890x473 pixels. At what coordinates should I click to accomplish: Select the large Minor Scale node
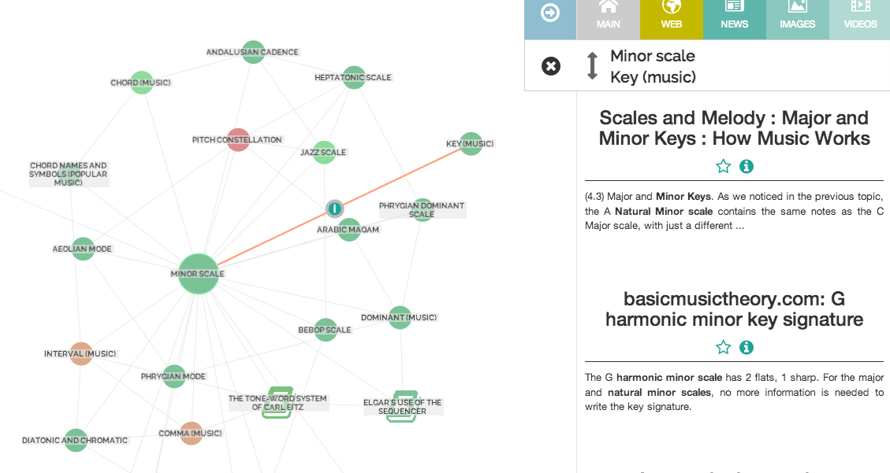coord(198,274)
